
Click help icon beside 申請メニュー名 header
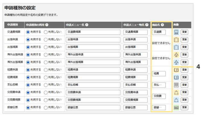(x=87, y=25)
